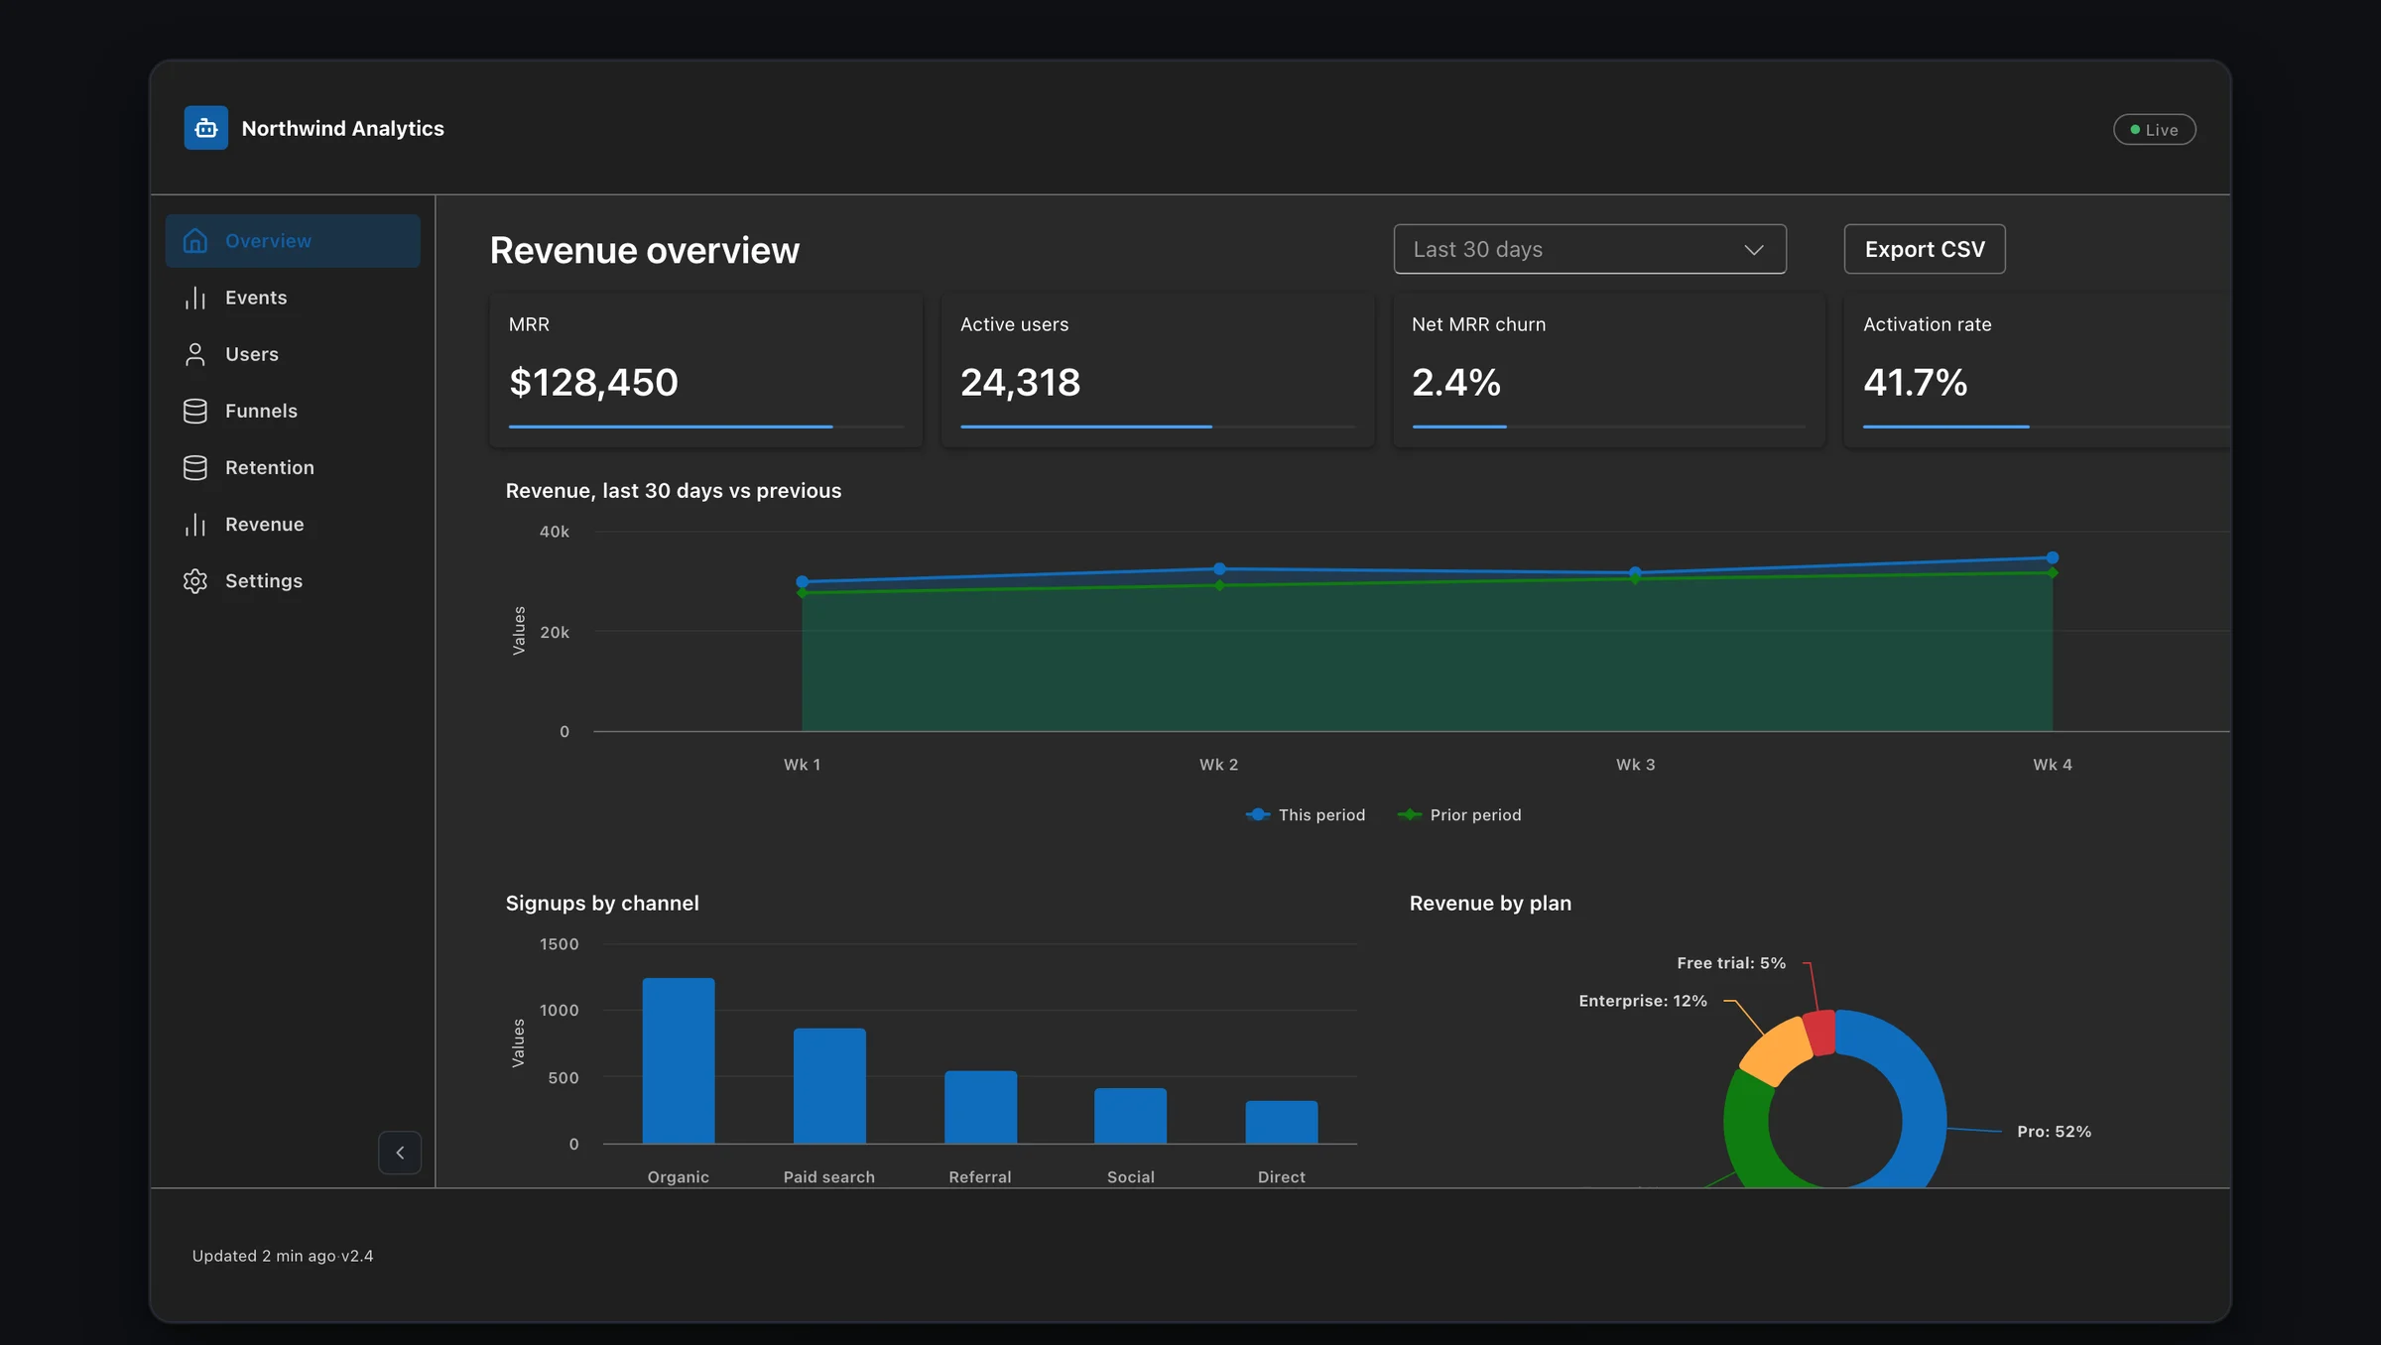Click the Signups by channel title
This screenshot has height=1345, width=2381.
click(602, 903)
